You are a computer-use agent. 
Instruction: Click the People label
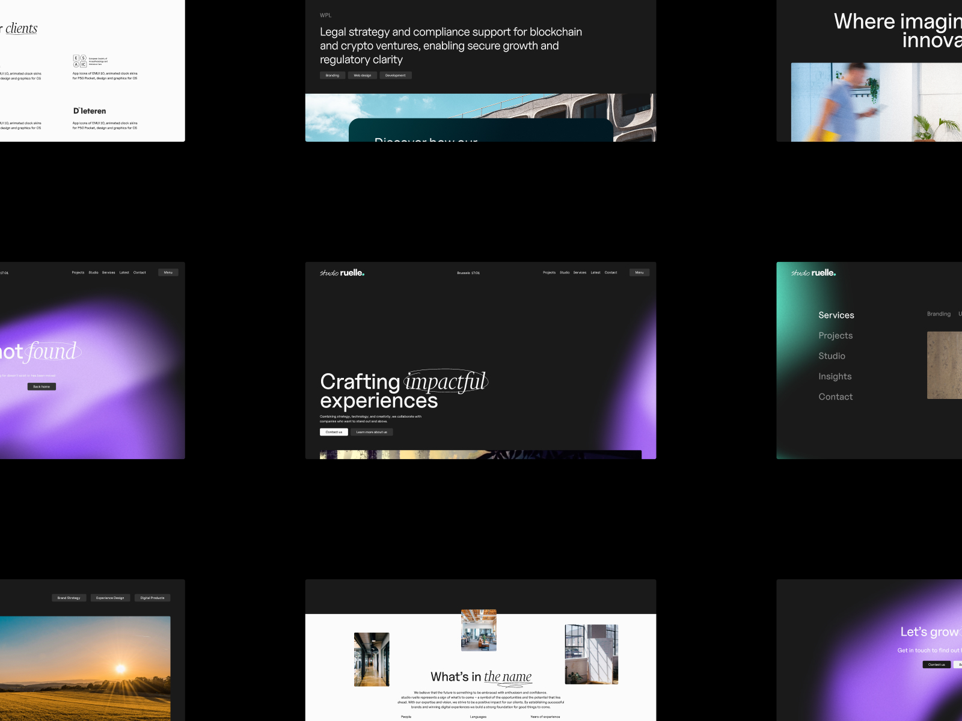click(406, 717)
